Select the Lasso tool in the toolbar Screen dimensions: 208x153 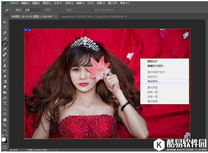[5, 33]
